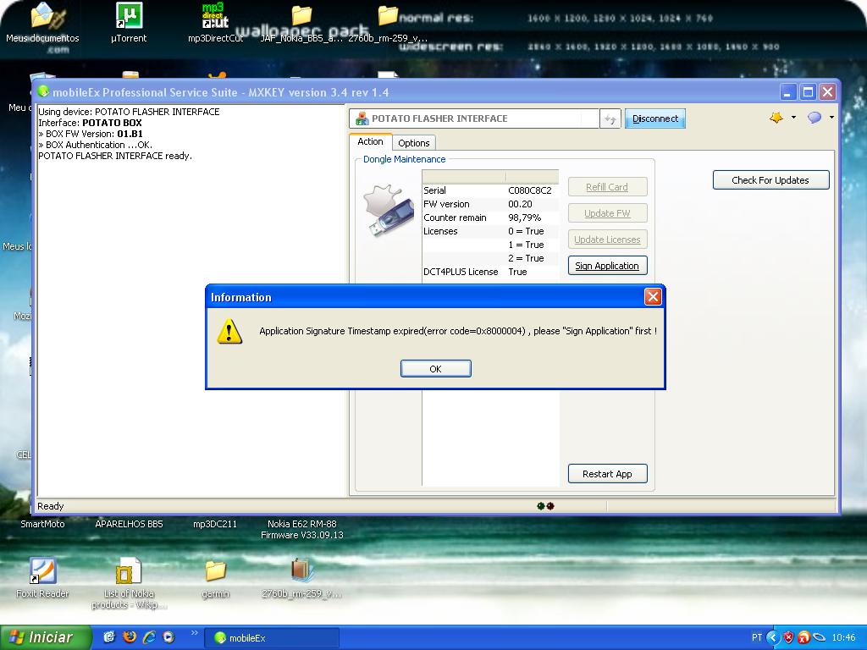
Task: Select the mp3DirectCut desktop shortcut
Action: point(215,23)
